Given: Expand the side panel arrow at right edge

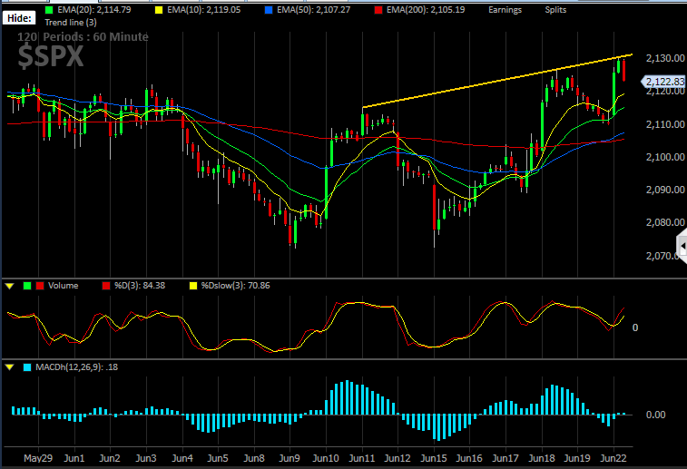Looking at the screenshot, I should coord(682,246).
